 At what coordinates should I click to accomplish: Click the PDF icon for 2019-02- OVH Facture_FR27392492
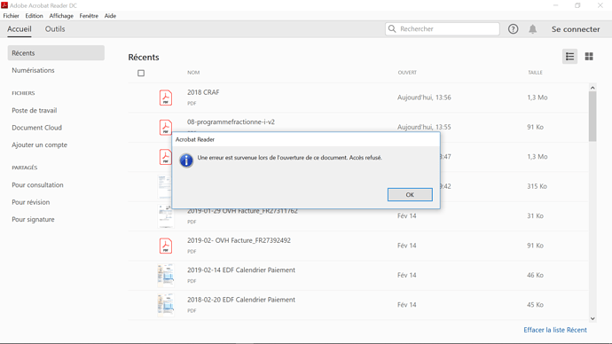(166, 246)
